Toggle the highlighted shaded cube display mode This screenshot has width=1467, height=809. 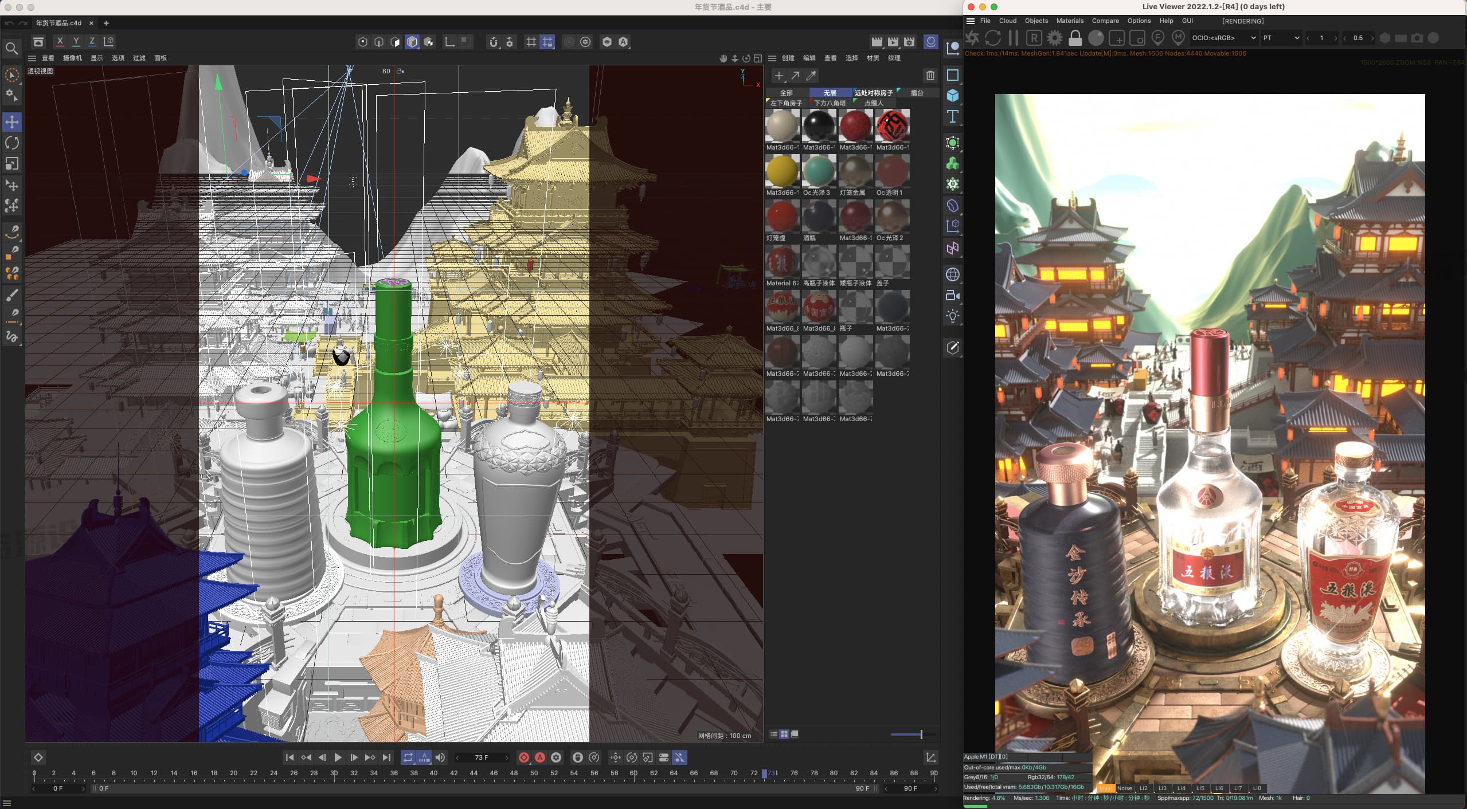pyautogui.click(x=412, y=42)
